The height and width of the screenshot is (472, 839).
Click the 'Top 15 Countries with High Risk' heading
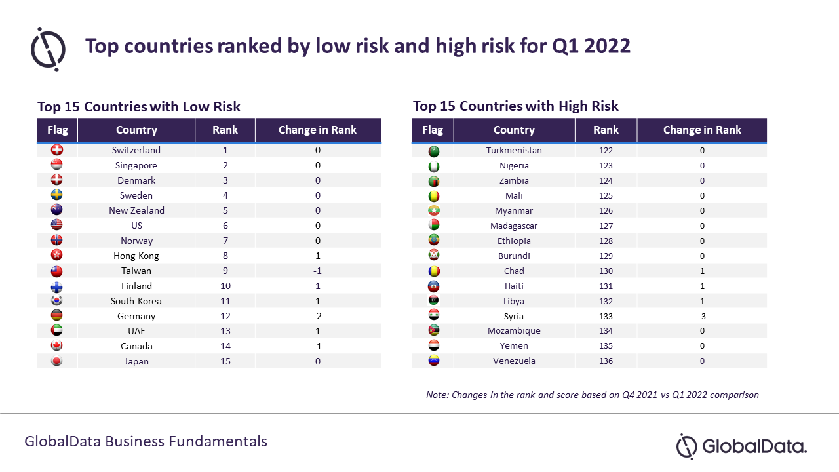coord(516,106)
